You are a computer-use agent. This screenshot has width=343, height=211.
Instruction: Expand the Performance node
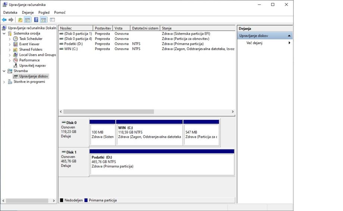pos(9,60)
